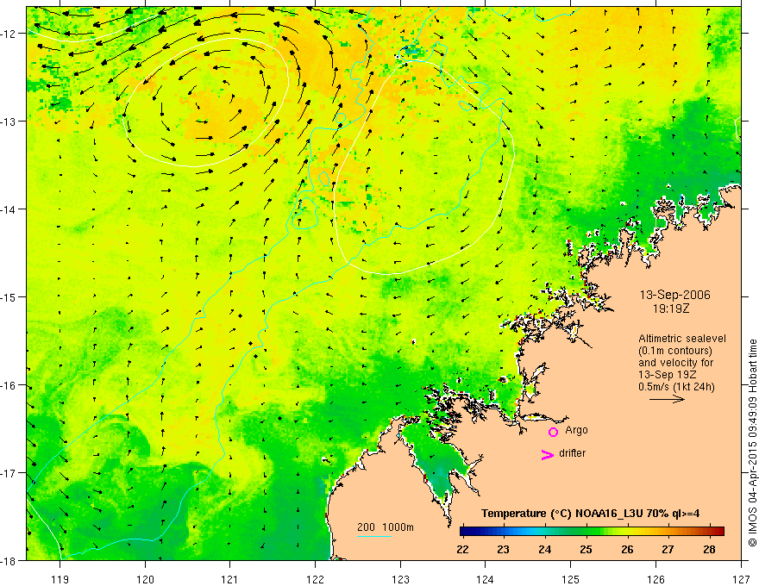
Task: Click the longitude axis label '121'
Action: click(x=229, y=579)
